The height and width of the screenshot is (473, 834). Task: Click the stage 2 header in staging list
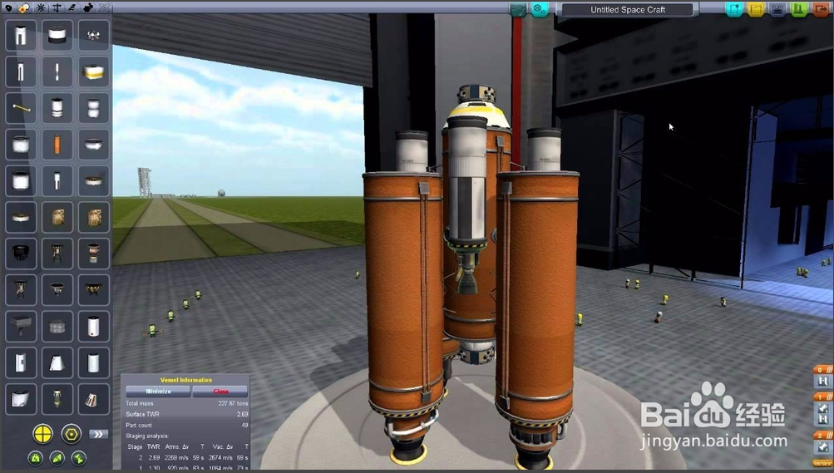pos(823,436)
